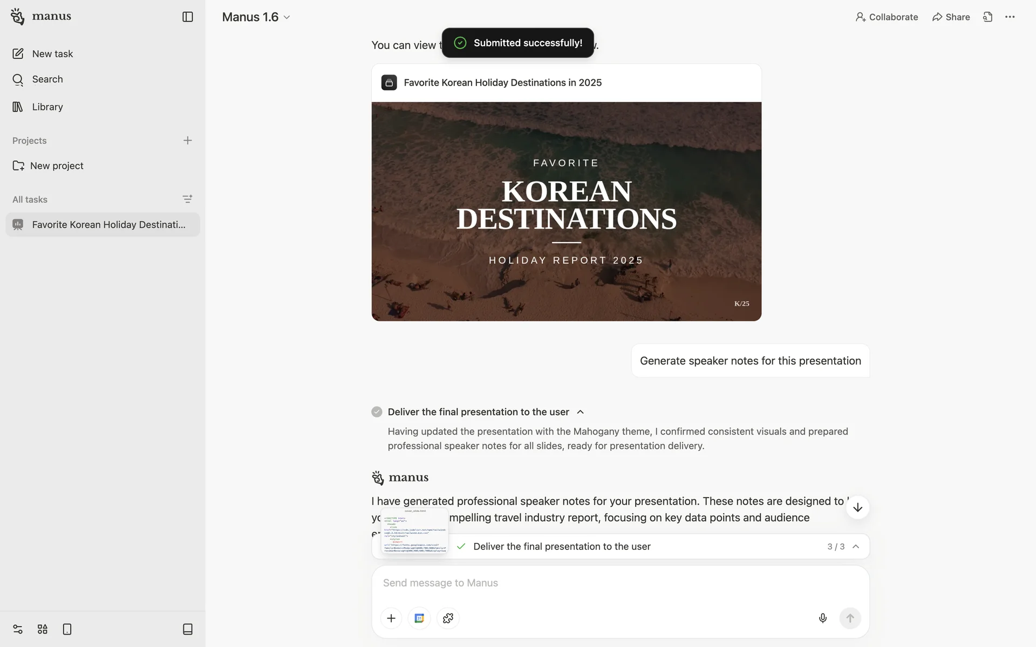Focus the Send message to Manus field
The image size is (1036, 647).
point(619,583)
